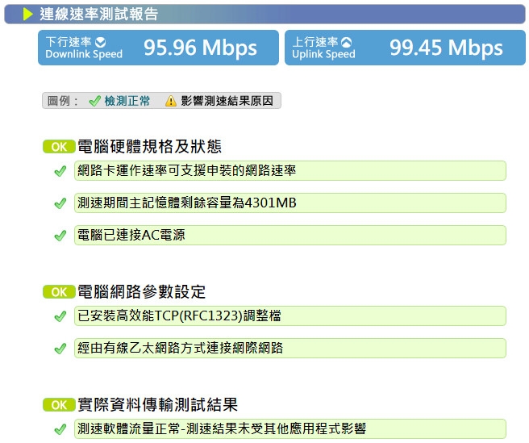The image size is (529, 443).
Task: Click the OK badge beside 電腦網路參數設定
Action: tap(59, 292)
